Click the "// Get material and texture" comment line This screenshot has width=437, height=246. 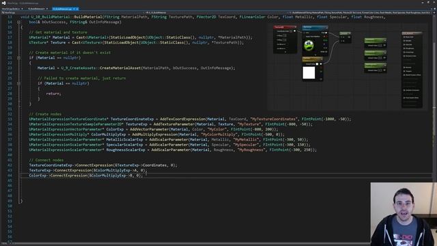58,32
